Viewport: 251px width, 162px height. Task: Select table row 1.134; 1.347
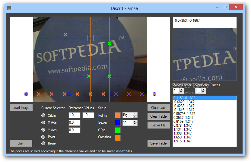(x=205, y=129)
